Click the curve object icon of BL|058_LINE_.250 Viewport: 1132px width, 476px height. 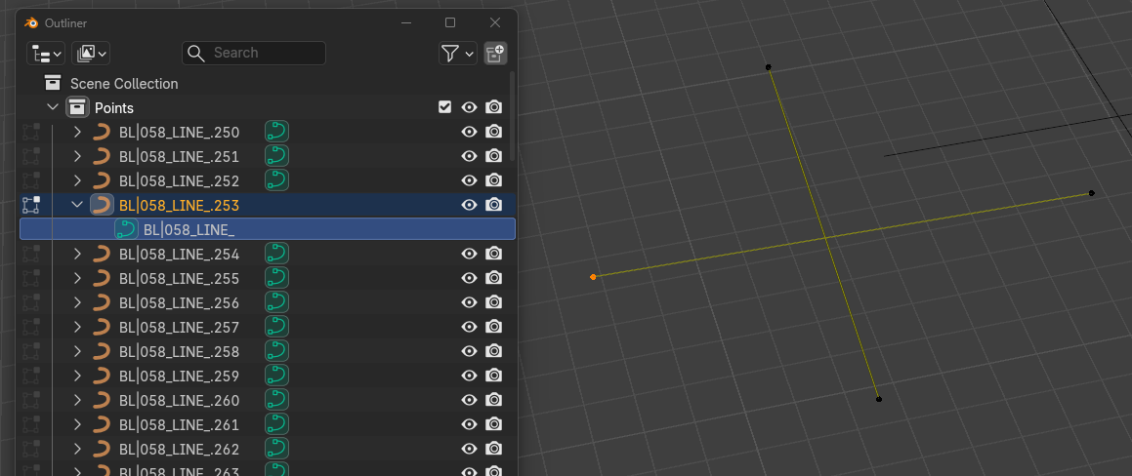pos(102,132)
